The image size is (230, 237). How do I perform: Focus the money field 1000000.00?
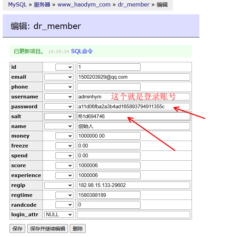click(109, 136)
